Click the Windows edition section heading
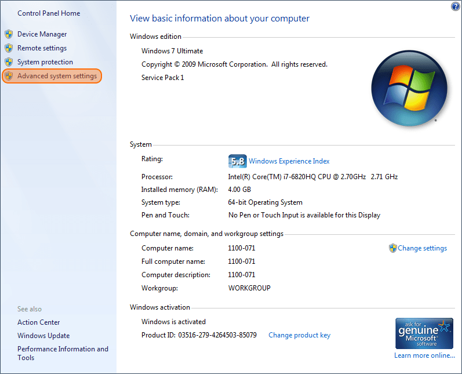Viewport: 462px width, 374px height. click(155, 37)
